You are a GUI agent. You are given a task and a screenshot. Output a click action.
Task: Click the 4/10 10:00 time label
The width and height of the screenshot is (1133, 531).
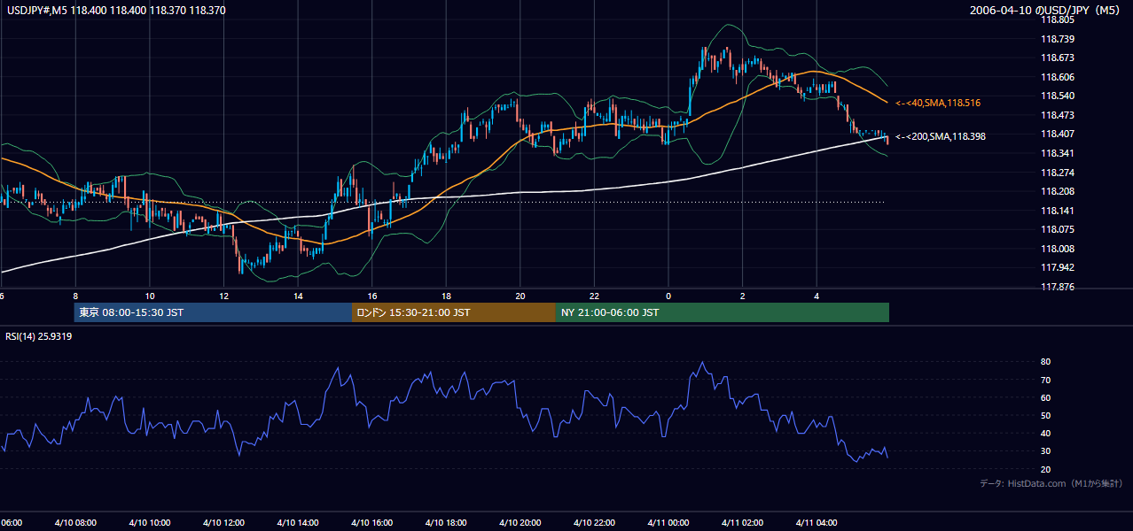tap(150, 523)
